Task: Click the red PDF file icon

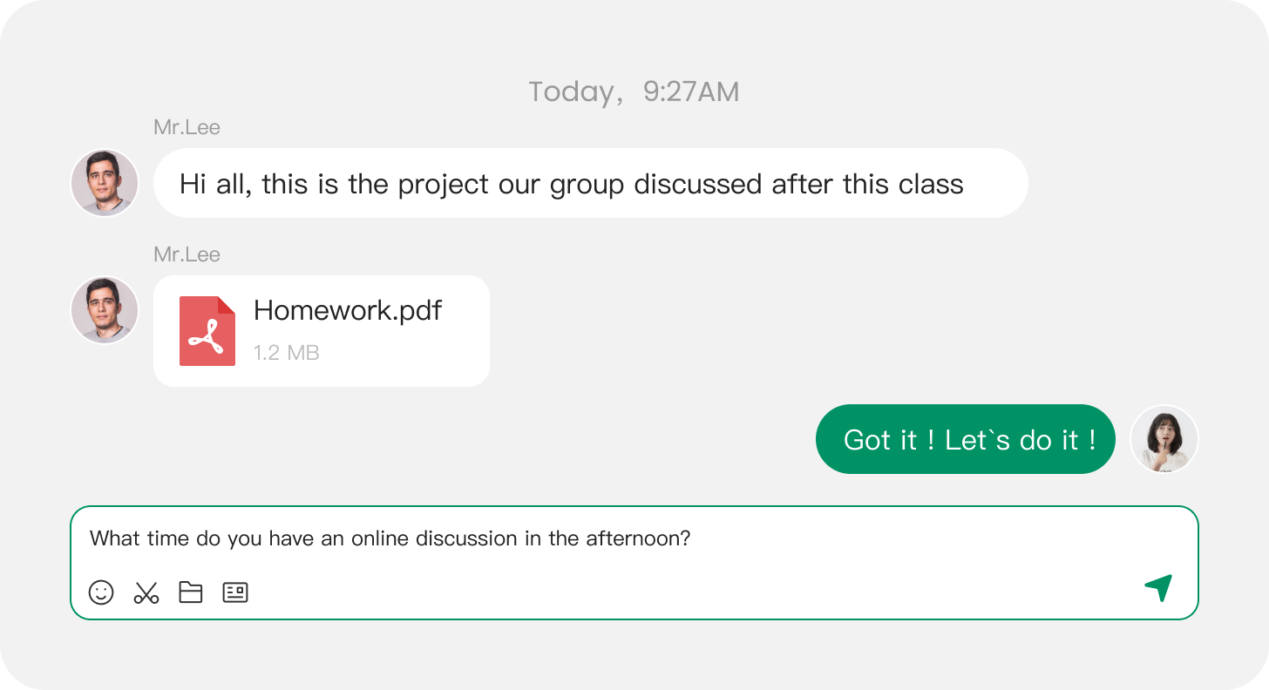Action: [x=207, y=331]
